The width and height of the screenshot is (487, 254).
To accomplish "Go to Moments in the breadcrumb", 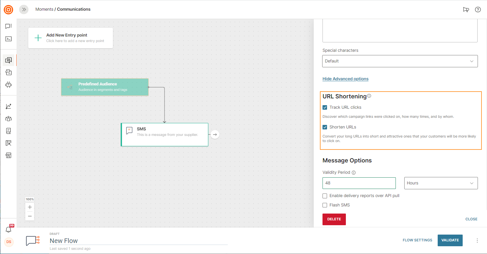I will (x=44, y=9).
